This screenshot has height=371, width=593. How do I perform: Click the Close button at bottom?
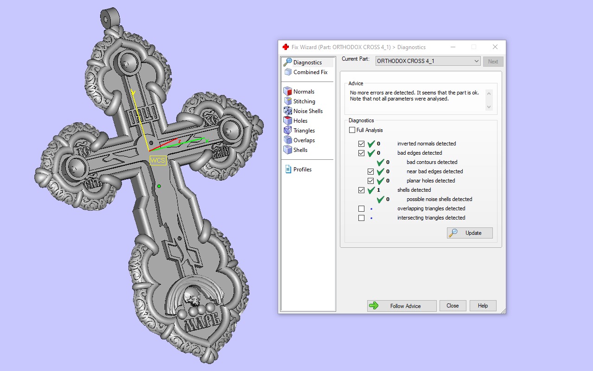pos(453,306)
